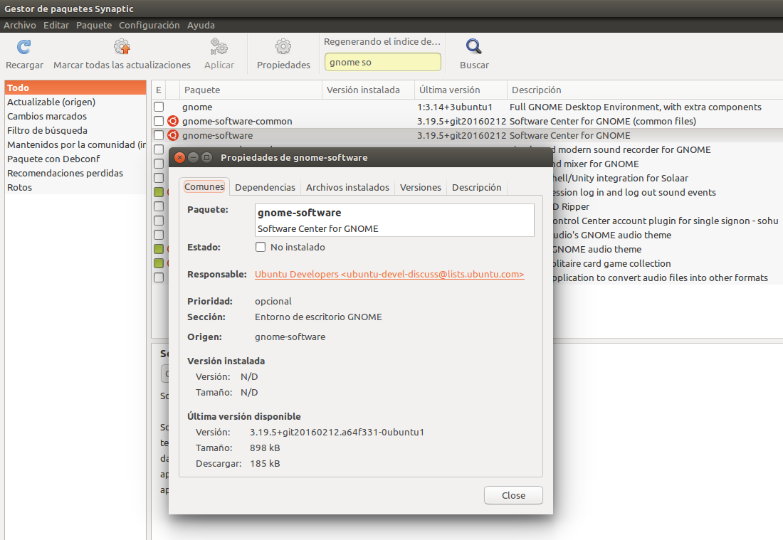Click the Buscar magnifier icon
This screenshot has height=540, width=783.
(474, 48)
